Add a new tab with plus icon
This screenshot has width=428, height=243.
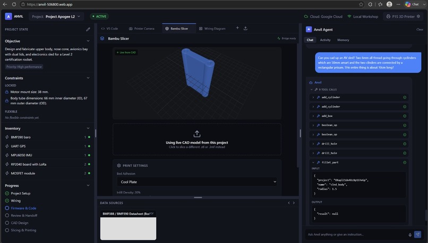[237, 28]
